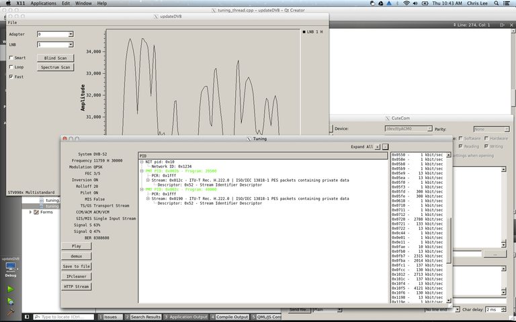Collapse the Stream 0x012c node
This screenshot has height=322, width=516.
[148, 180]
